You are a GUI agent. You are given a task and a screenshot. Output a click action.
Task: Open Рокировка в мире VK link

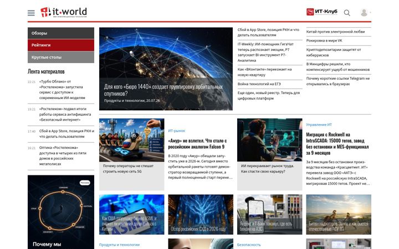tap(324, 40)
